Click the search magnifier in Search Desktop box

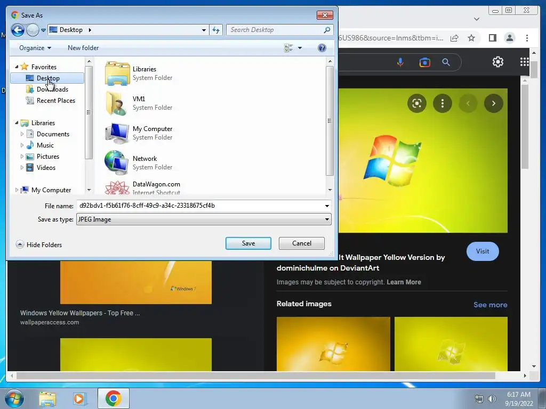click(x=327, y=30)
